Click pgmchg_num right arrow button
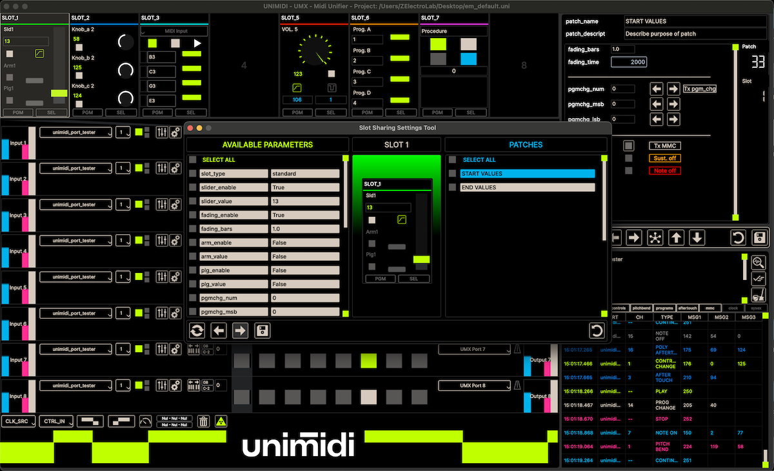Screen dimensions: 774x471 pos(673,89)
